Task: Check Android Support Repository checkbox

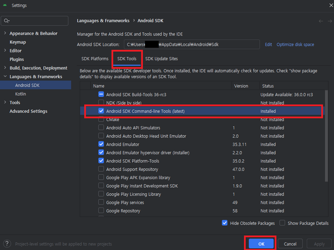Action: click(x=101, y=169)
